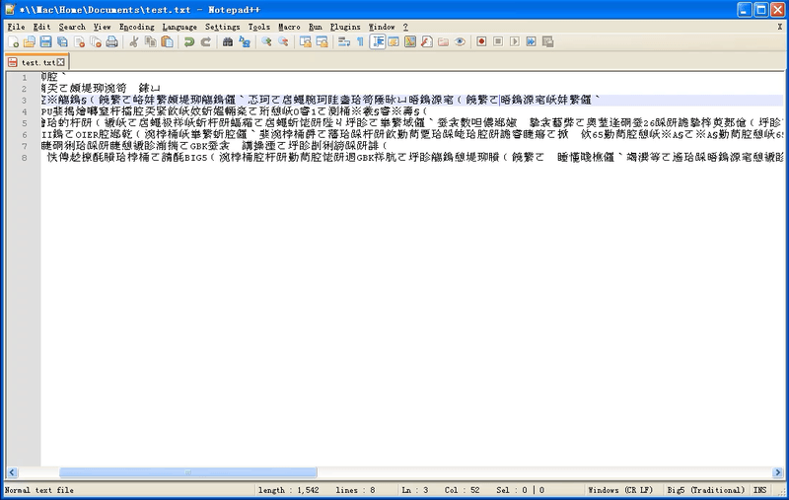Open Folder as Workspace icon

click(443, 42)
